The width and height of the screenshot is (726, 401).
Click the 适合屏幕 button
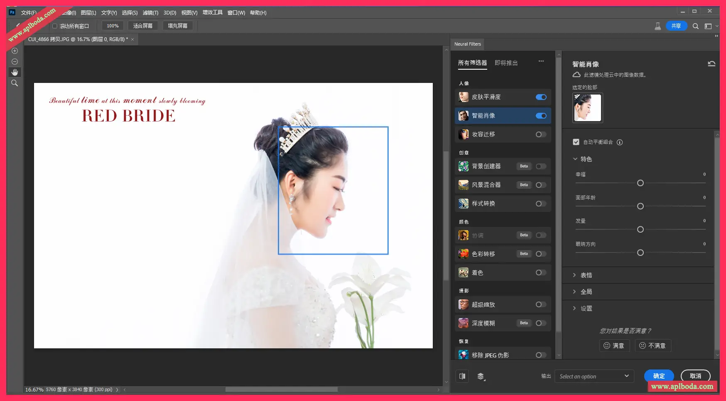point(142,26)
